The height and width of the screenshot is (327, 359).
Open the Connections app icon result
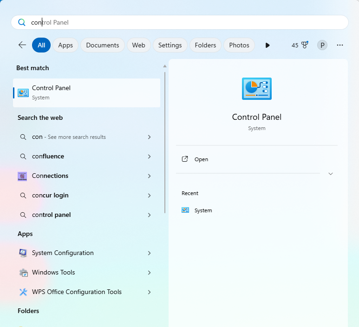pyautogui.click(x=22, y=176)
